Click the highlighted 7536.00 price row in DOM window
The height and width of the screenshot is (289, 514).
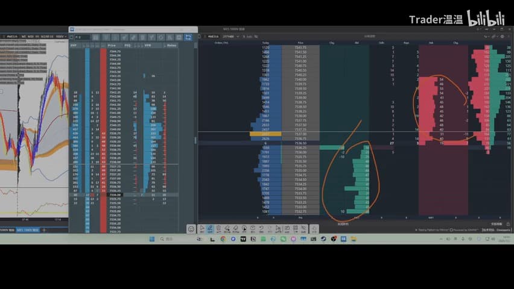[x=124, y=194]
